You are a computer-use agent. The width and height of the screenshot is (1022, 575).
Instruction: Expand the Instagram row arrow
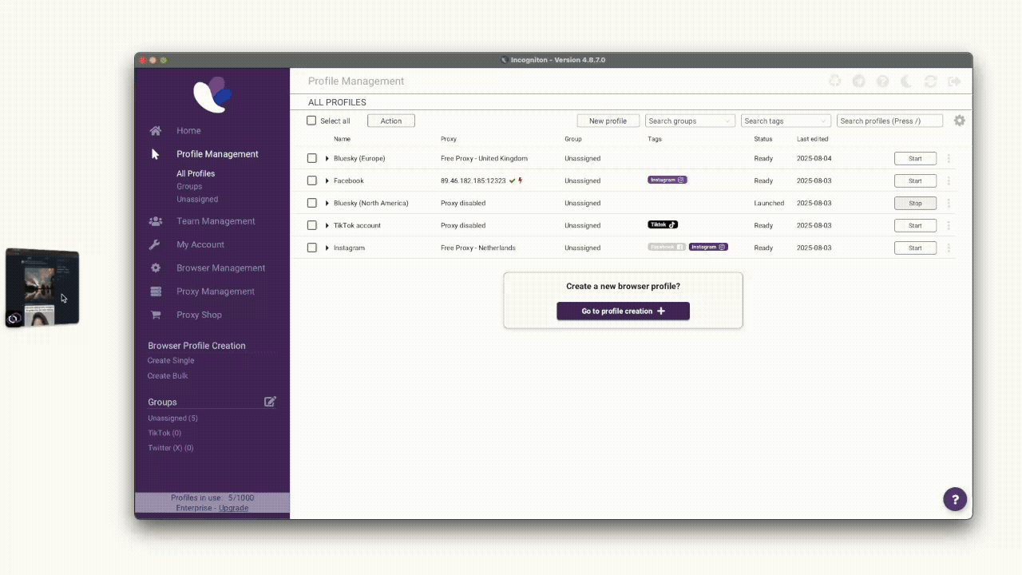pos(327,248)
